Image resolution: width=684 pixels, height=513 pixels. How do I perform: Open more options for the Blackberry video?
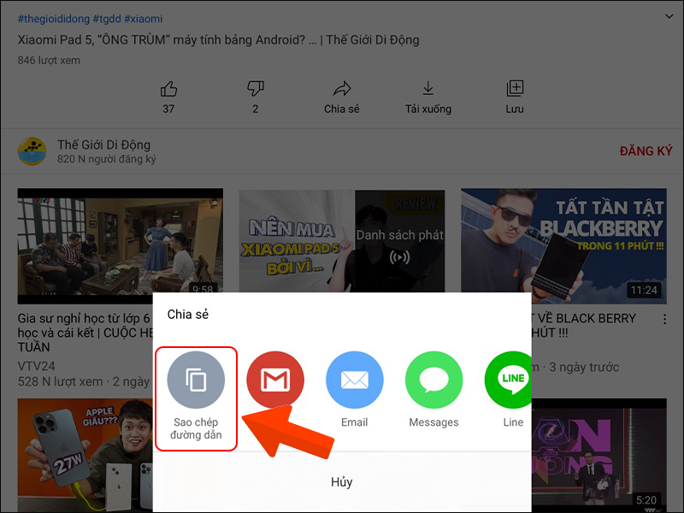pyautogui.click(x=665, y=319)
